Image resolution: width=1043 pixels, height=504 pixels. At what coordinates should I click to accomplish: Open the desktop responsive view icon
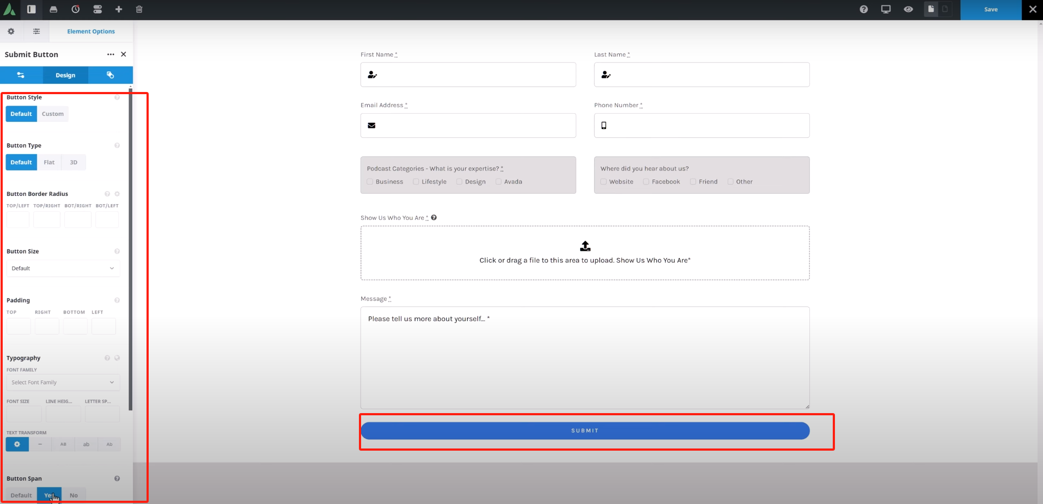pyautogui.click(x=886, y=9)
